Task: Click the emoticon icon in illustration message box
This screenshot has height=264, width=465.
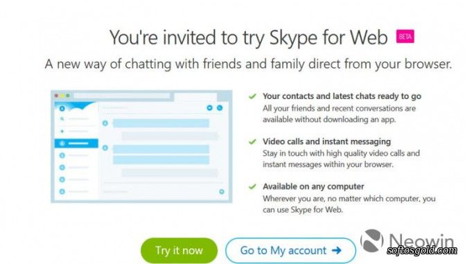Action: [x=222, y=192]
